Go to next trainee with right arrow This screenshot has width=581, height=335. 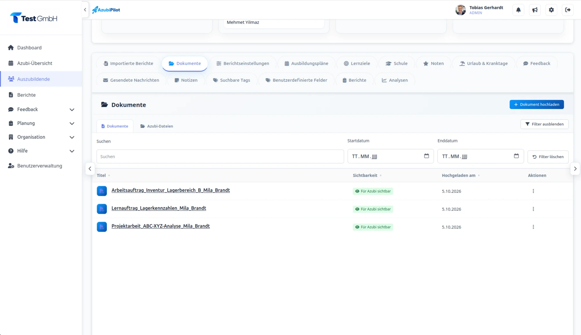575,169
